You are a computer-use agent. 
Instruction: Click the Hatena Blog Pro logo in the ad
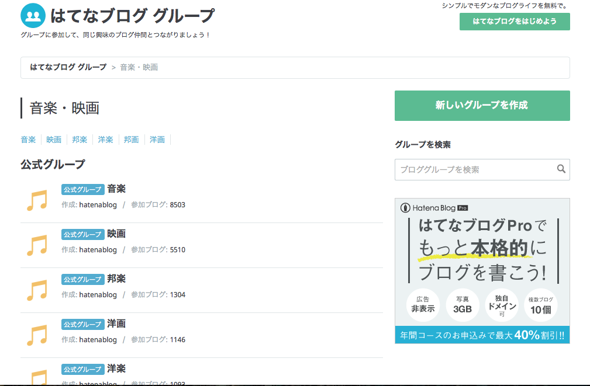coord(434,208)
